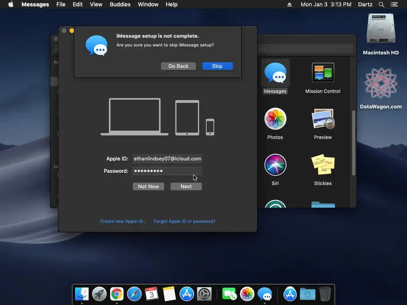Screen dimensions: 407x305
Task: Click the Next button
Action: [186, 187]
